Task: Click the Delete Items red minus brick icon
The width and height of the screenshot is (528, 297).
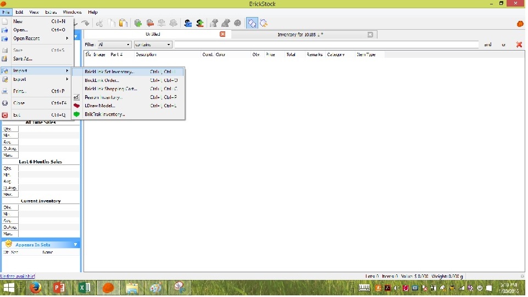Action: pyautogui.click(x=150, y=23)
